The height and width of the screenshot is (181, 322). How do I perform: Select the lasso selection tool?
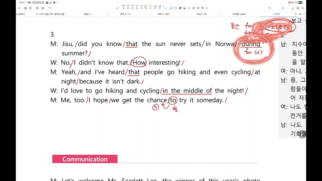coord(189,8)
